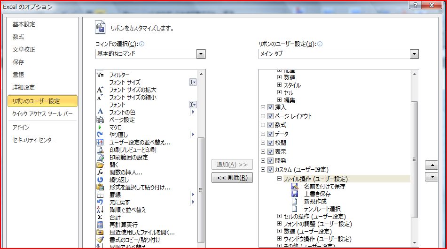Click the フォント サイズ combo indicator
This screenshot has width=447, height=249.
(x=193, y=82)
